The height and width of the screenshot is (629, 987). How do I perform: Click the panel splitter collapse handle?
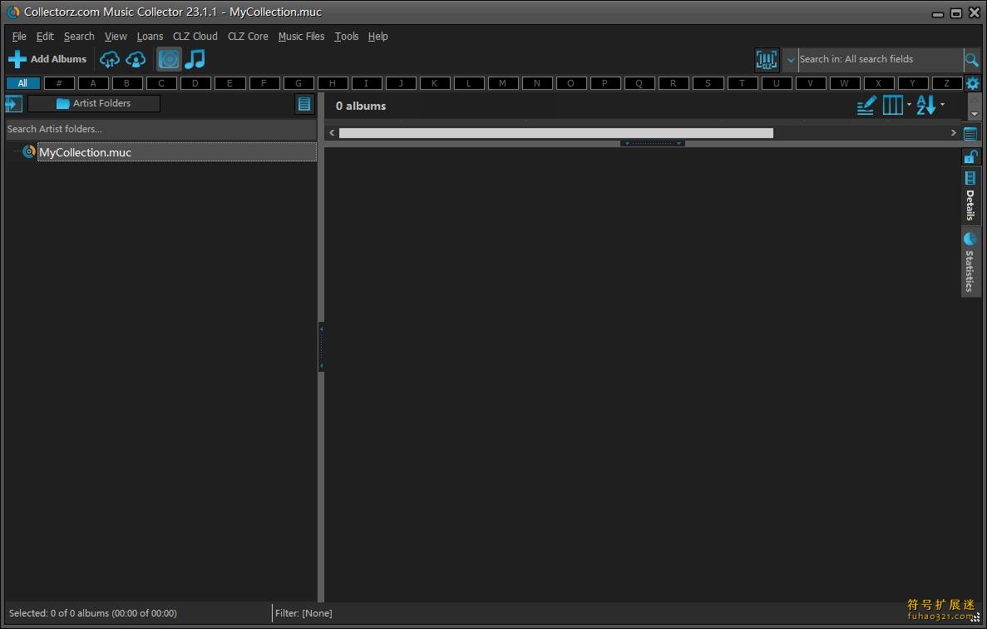(x=653, y=144)
